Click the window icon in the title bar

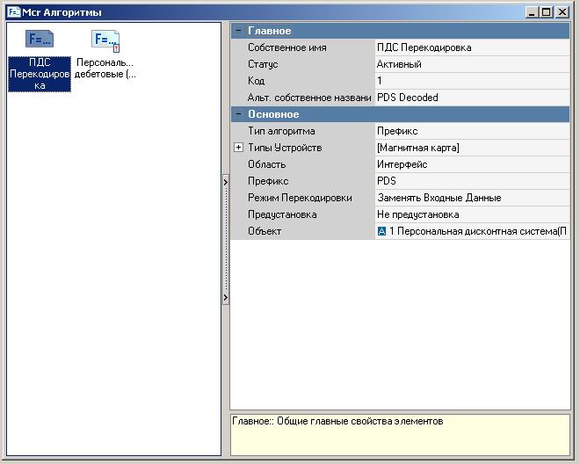coord(13,12)
